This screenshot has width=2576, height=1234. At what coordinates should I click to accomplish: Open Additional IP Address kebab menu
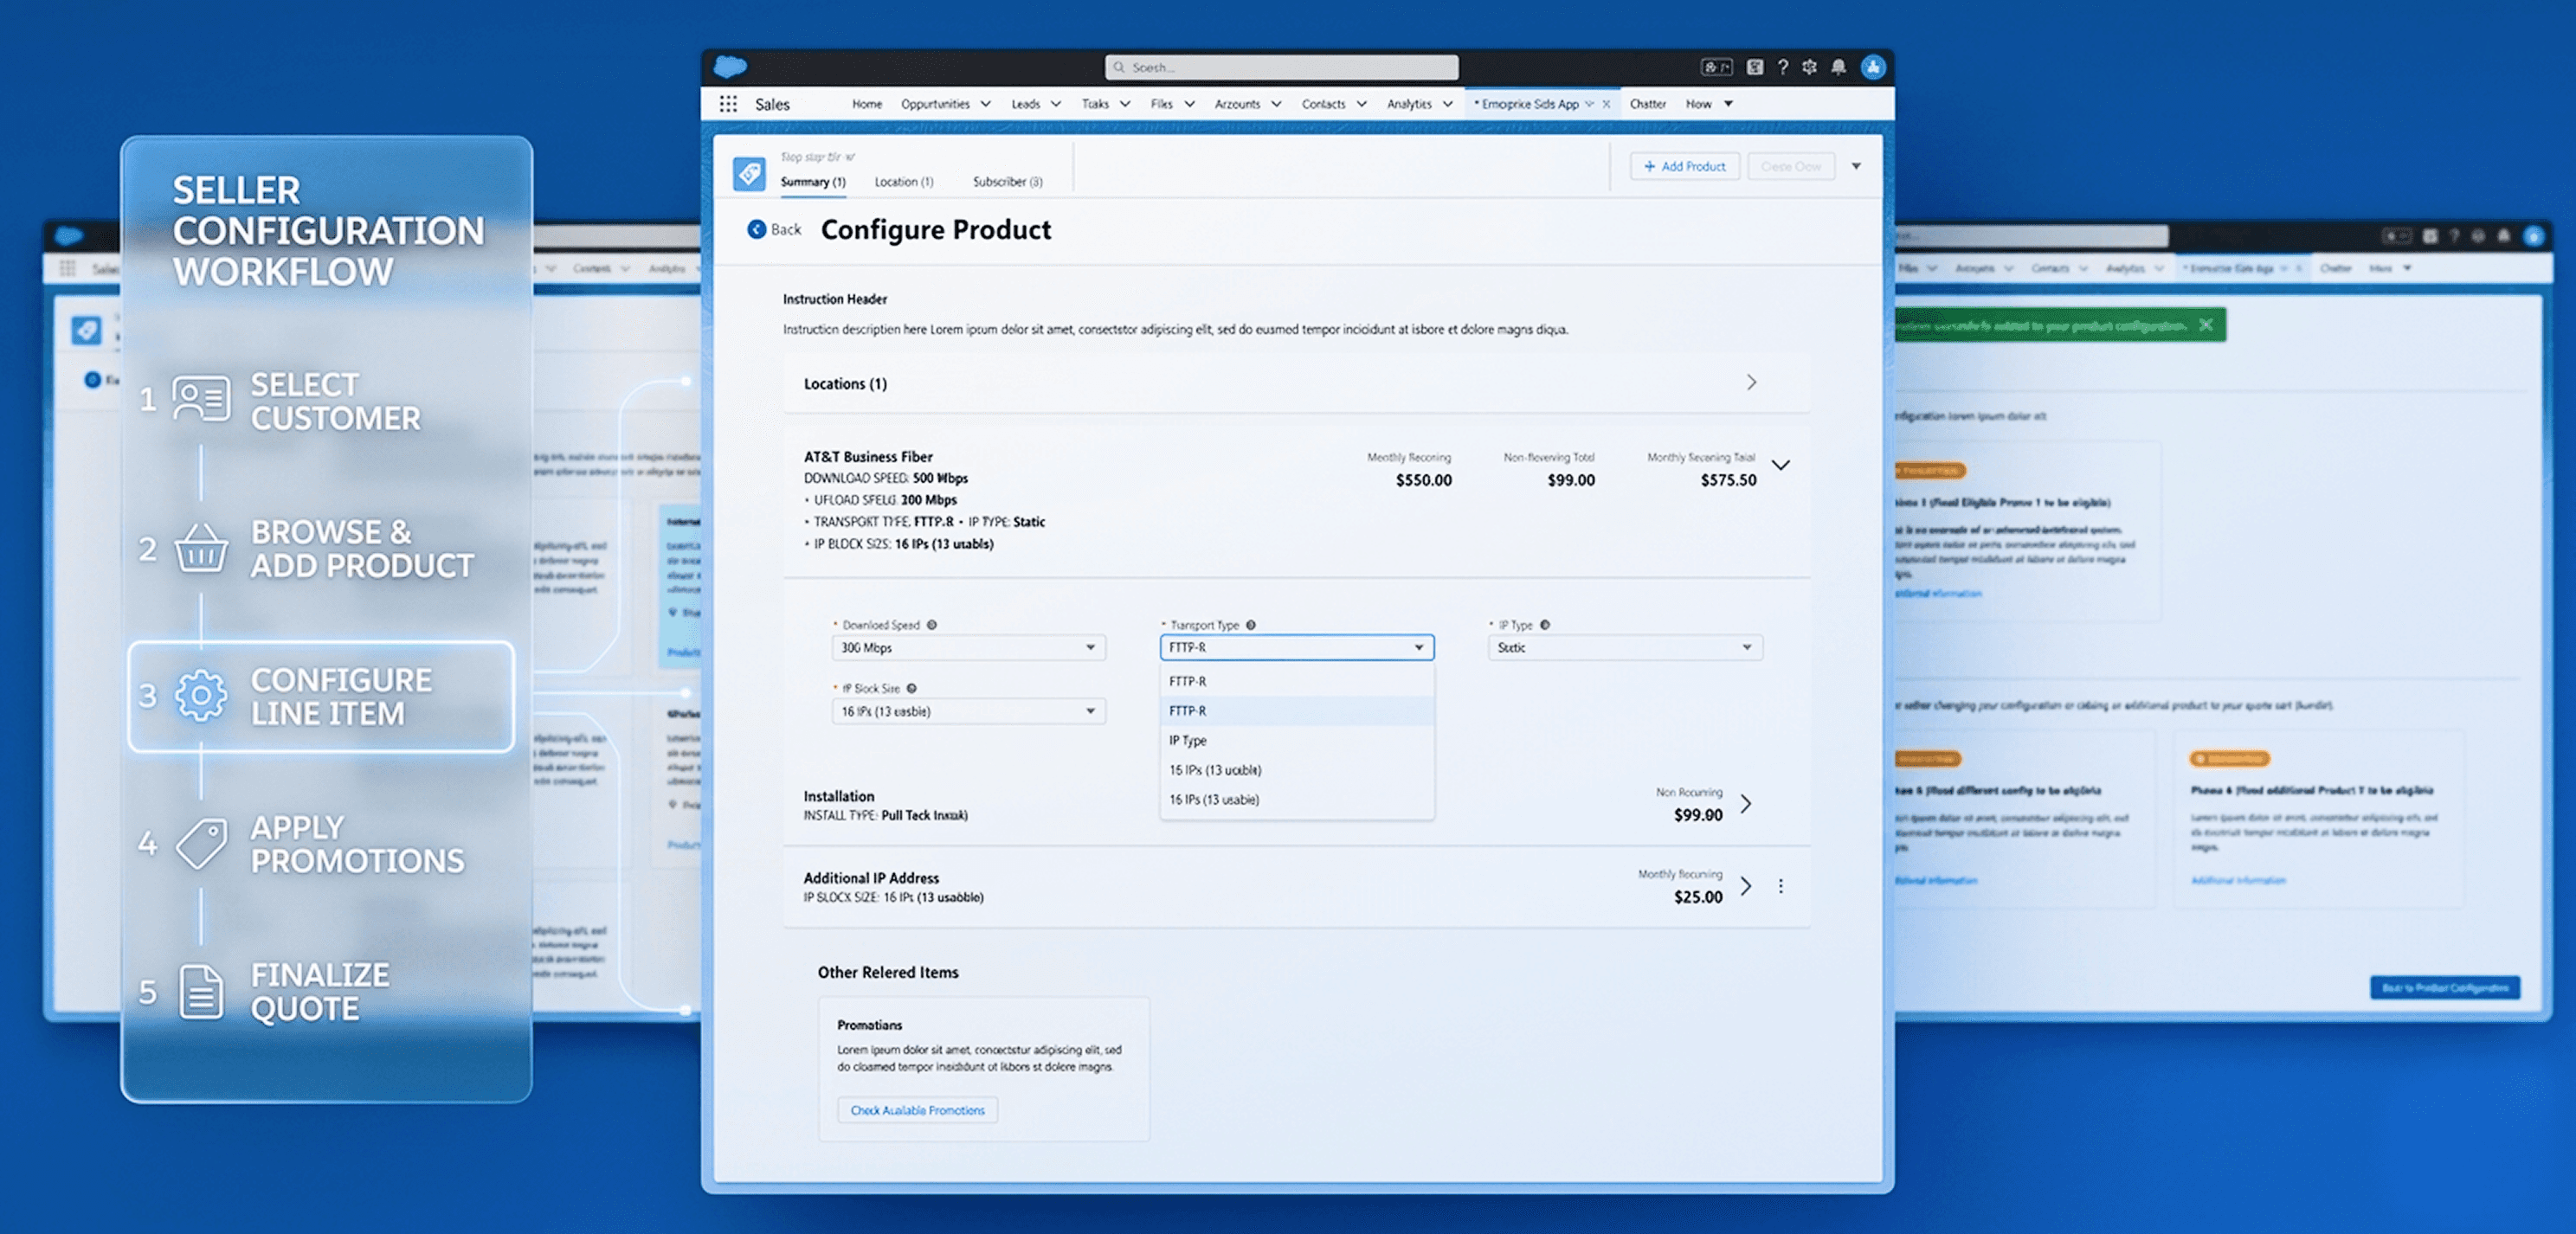[1780, 886]
